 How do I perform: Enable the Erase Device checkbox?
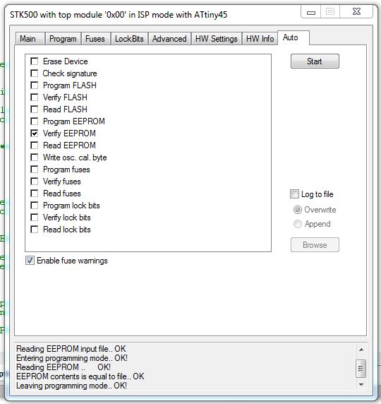(x=35, y=61)
